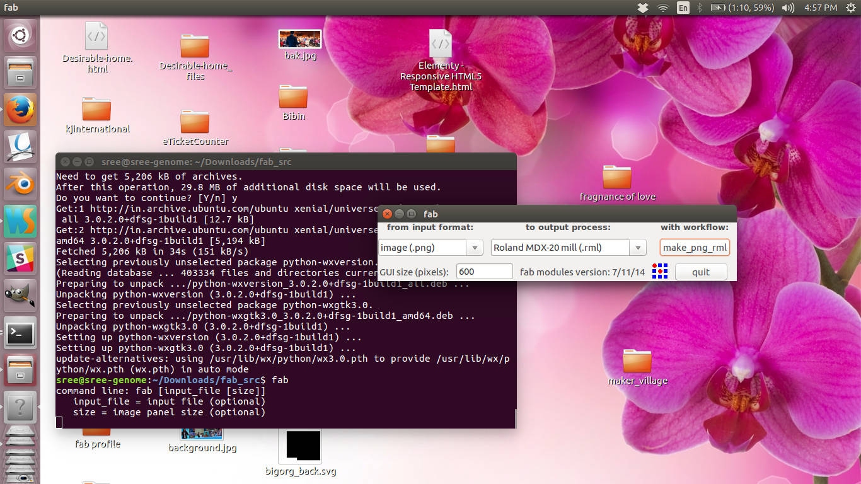Select the Bibin folder on the desktop

[293, 102]
